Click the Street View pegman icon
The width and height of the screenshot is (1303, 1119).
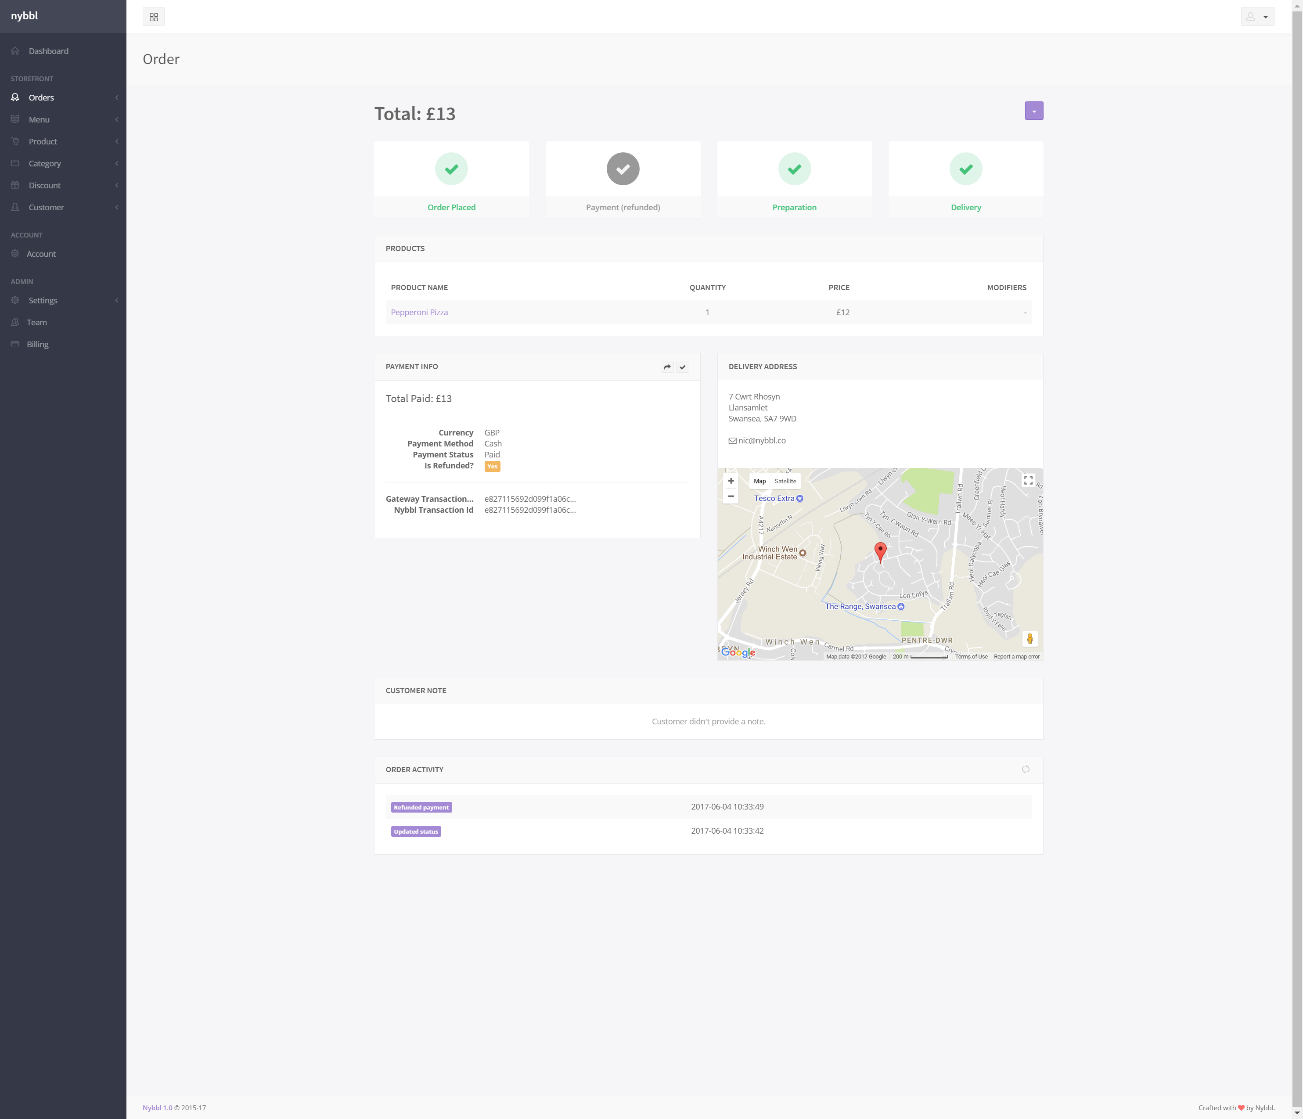pos(1029,639)
